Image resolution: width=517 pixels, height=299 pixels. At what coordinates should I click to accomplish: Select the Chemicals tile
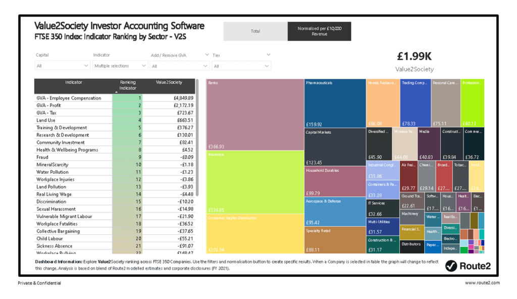pyautogui.click(x=427, y=176)
